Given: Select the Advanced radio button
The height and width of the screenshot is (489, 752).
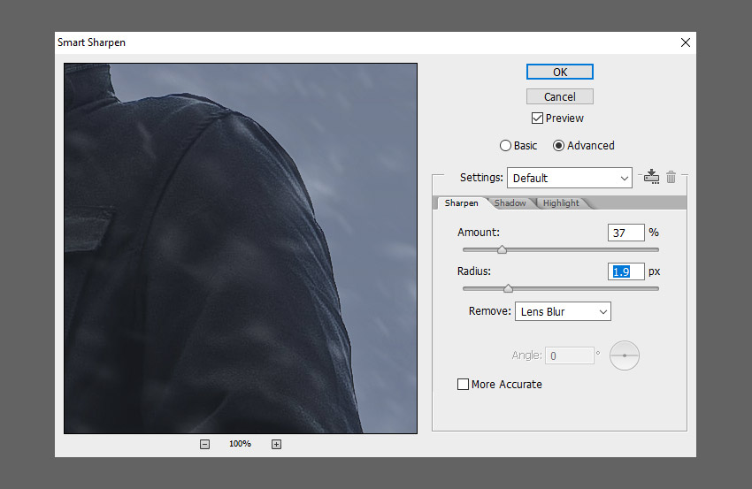Looking at the screenshot, I should tap(558, 145).
